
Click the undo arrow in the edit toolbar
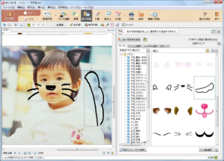pos(4,25)
